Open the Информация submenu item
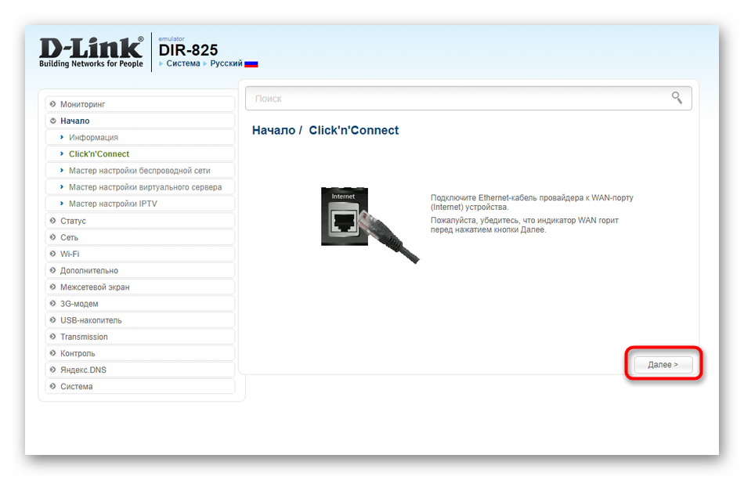Viewport: 744px width, 480px height. [x=93, y=138]
